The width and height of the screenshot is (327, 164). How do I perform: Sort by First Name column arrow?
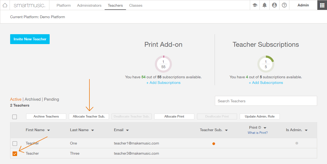click(x=49, y=130)
